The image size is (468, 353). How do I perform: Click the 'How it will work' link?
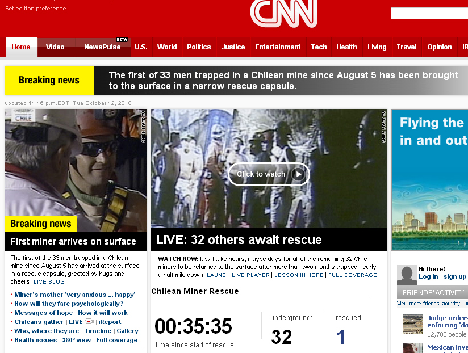103,313
